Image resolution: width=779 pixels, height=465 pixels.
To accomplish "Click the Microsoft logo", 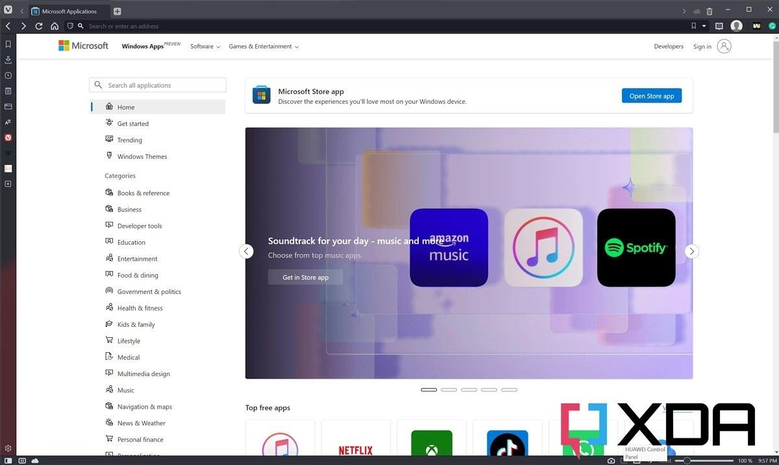I will 83,45.
